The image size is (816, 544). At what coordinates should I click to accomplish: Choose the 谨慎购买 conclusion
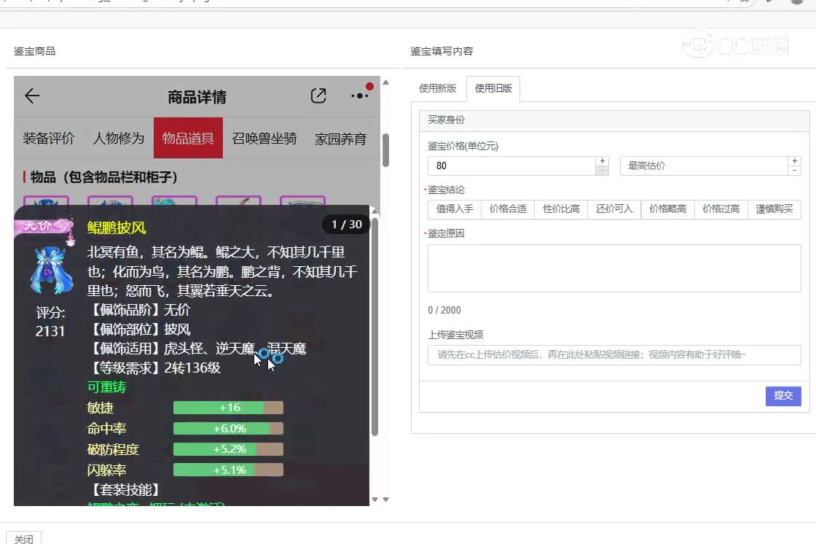pos(774,209)
